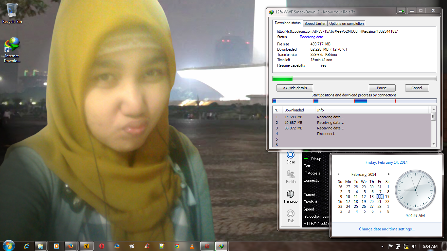The height and width of the screenshot is (251, 447).
Task: Click the yellow-and-black app icon in taskbar
Action: coord(87,246)
